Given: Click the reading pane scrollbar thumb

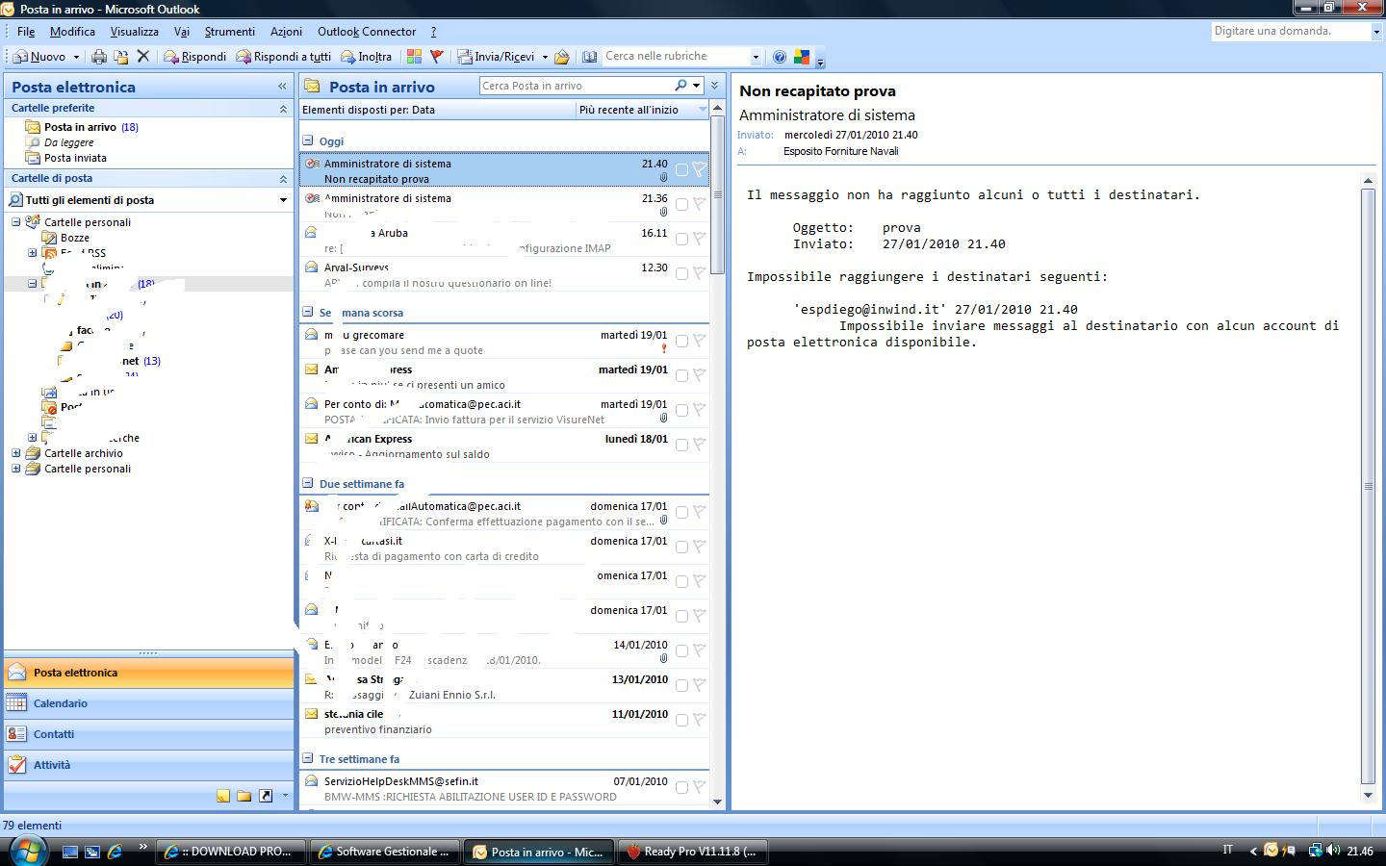Looking at the screenshot, I should [1369, 486].
